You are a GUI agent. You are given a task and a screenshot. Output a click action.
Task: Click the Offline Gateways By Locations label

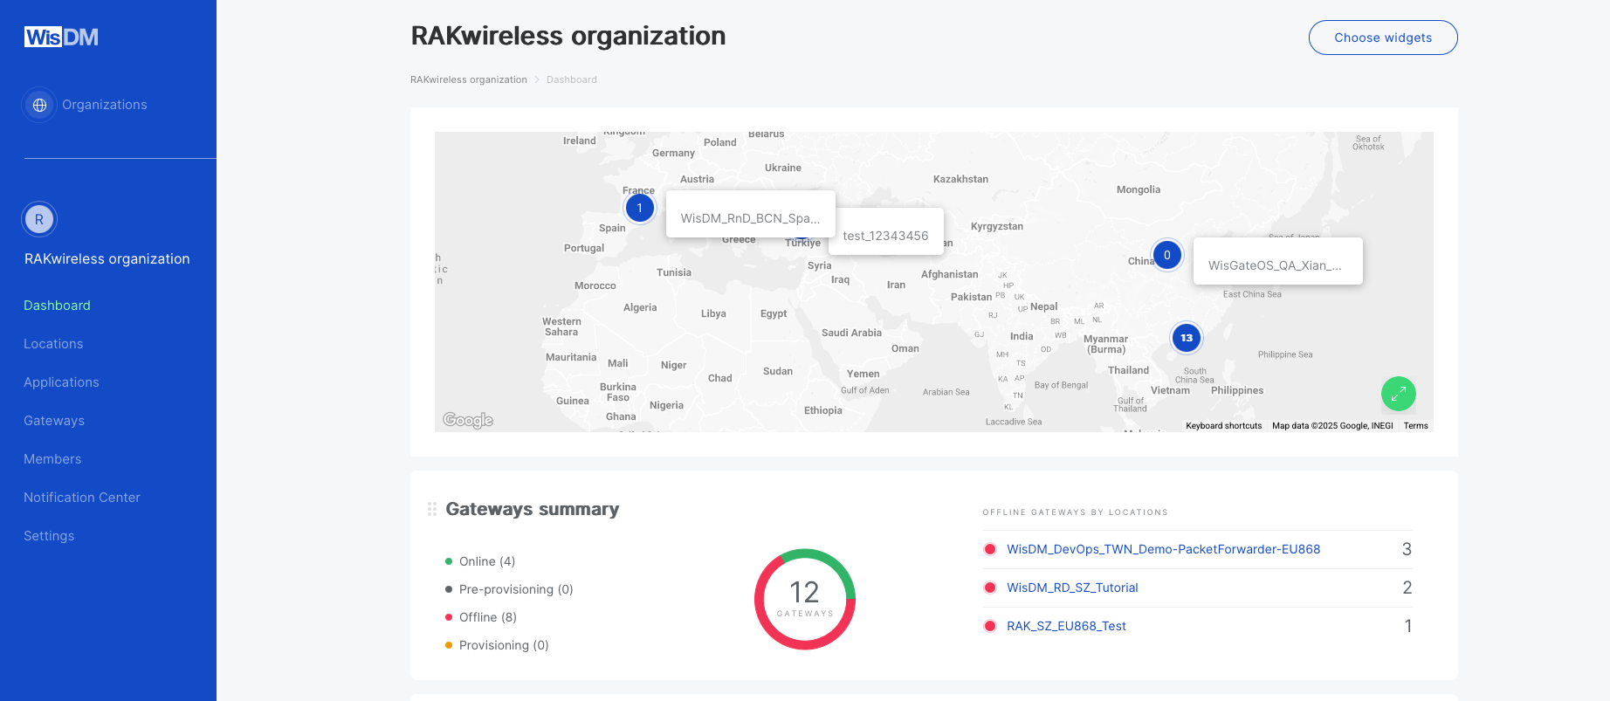[x=1075, y=512]
